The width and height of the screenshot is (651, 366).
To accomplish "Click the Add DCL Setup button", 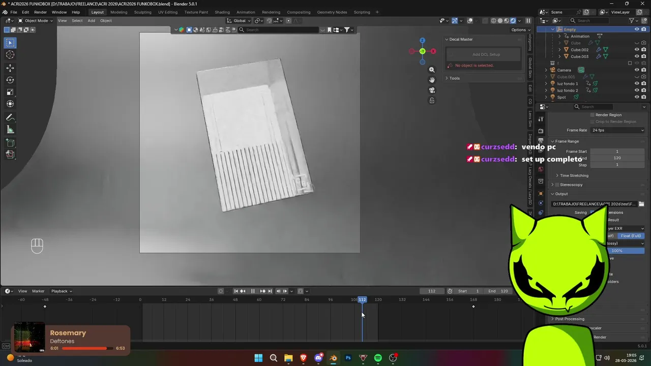I will point(486,54).
